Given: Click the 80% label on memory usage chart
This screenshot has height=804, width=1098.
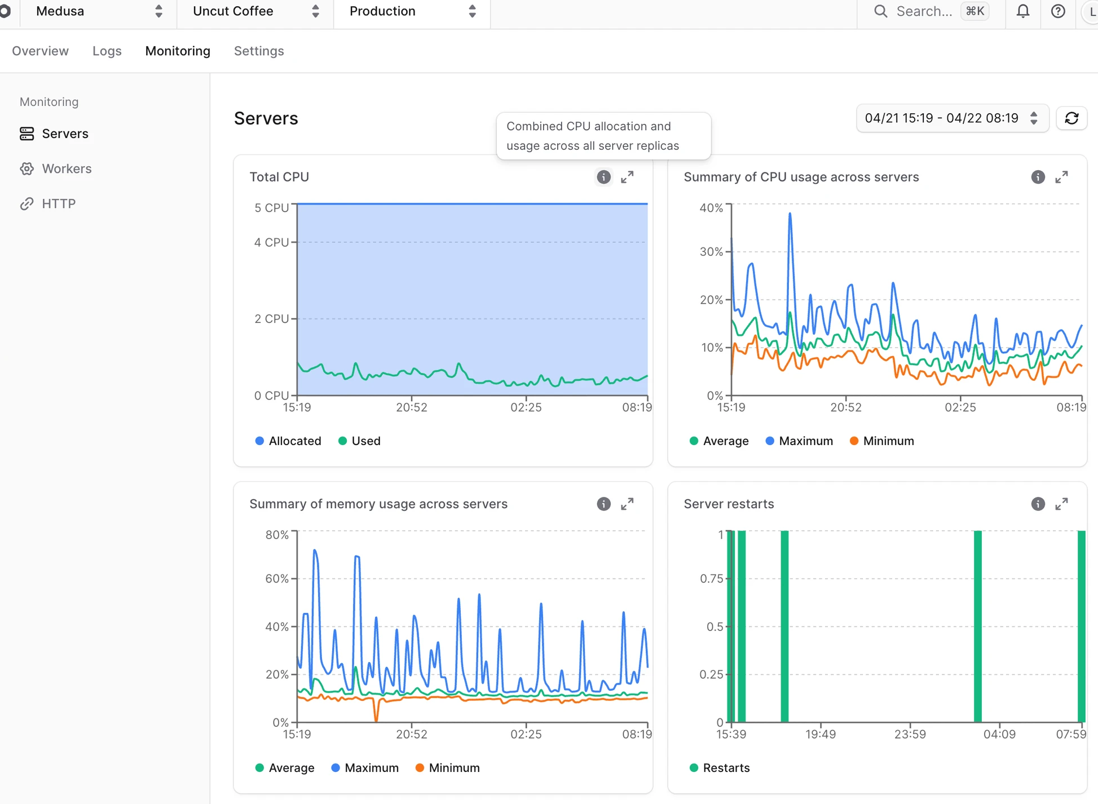Looking at the screenshot, I should (277, 535).
